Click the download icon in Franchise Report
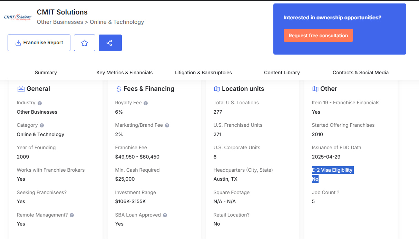Image resolution: width=419 pixels, height=239 pixels. 18,43
